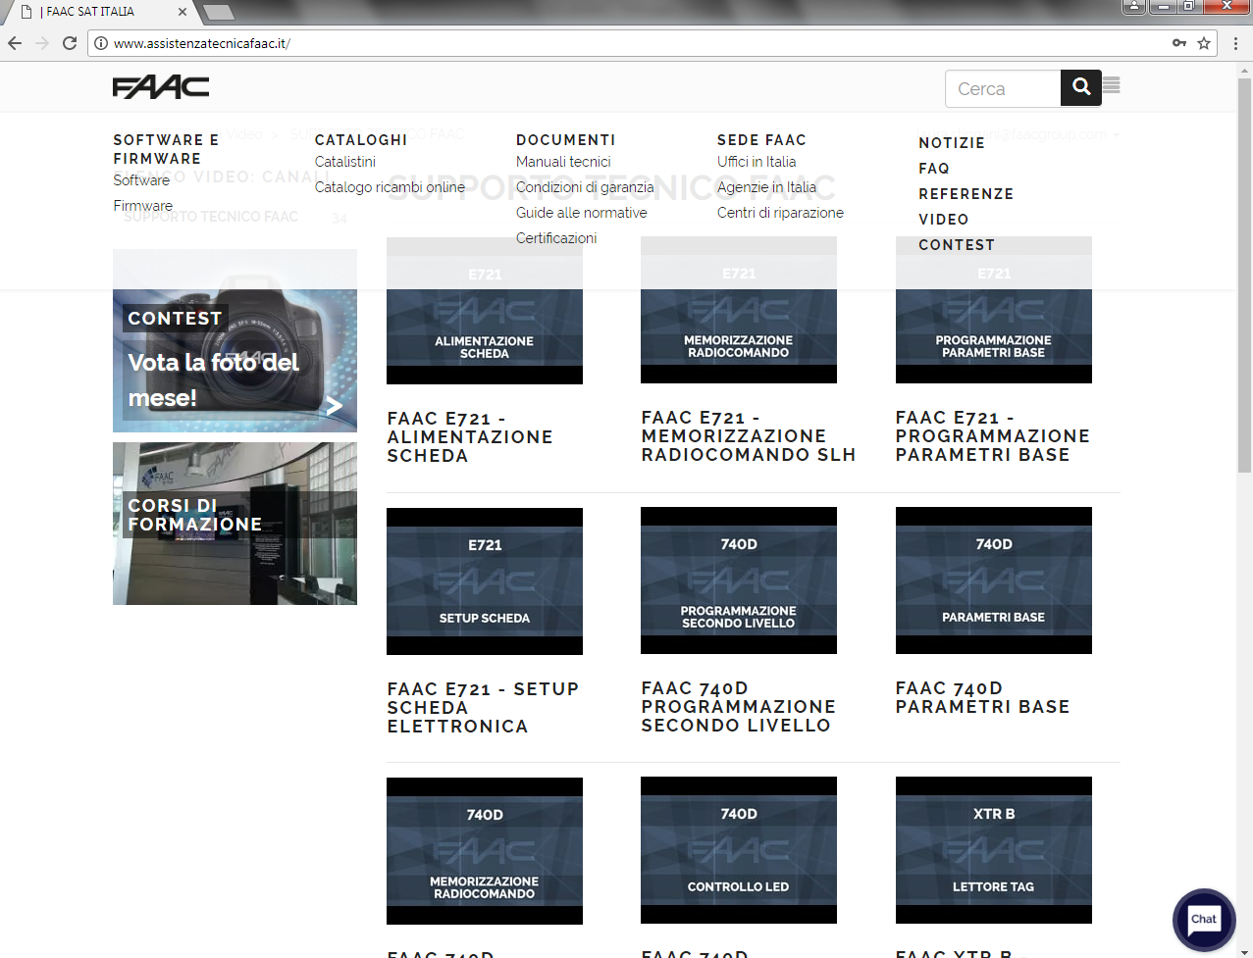Open the Manuali tecnici link

pyautogui.click(x=563, y=162)
